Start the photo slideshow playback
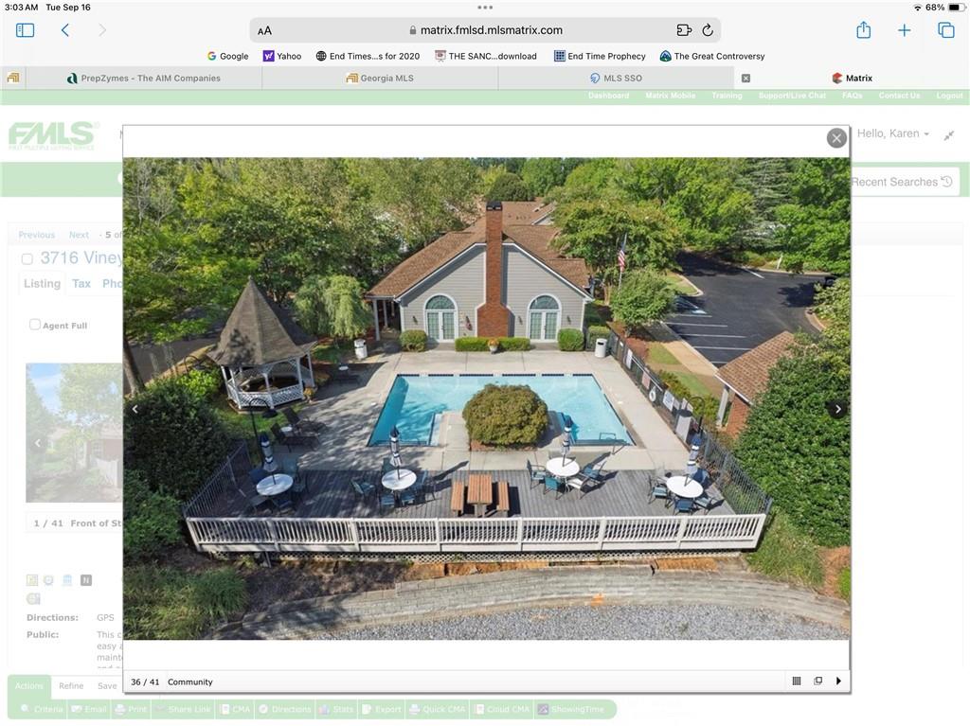 click(838, 682)
